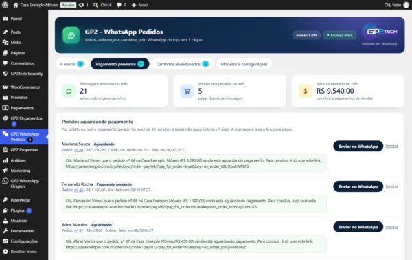412x260 pixels.
Task: Click the green message icon on Mensagens enviadas card
Action: click(69, 91)
